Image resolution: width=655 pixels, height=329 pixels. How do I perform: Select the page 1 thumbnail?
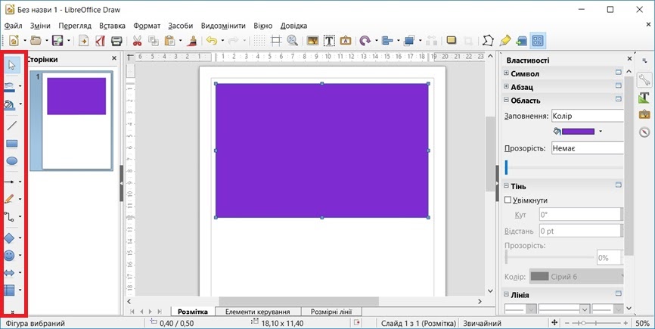[76, 121]
